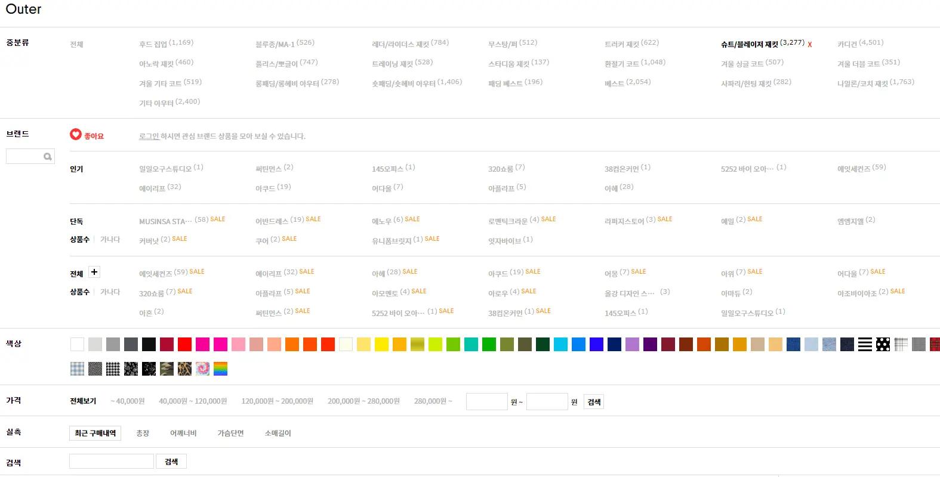Pick the black color swatch
Image resolution: width=940 pixels, height=477 pixels.
click(149, 344)
